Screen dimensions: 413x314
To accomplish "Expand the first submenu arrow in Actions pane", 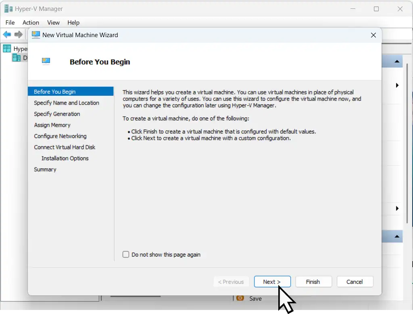I will point(397,85).
